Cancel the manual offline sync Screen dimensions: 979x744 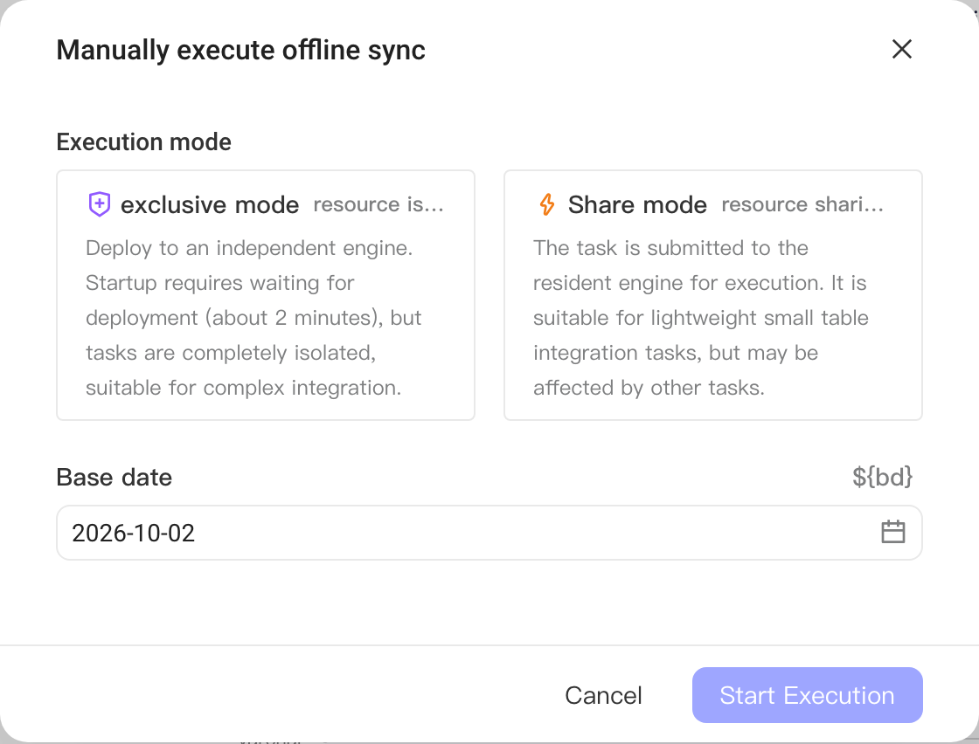click(603, 695)
